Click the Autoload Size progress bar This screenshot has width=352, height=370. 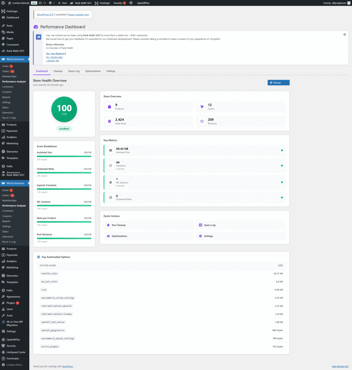(x=64, y=157)
